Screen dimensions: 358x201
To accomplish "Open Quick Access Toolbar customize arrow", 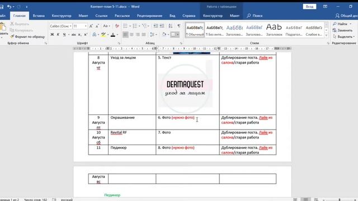I will coord(27,7).
